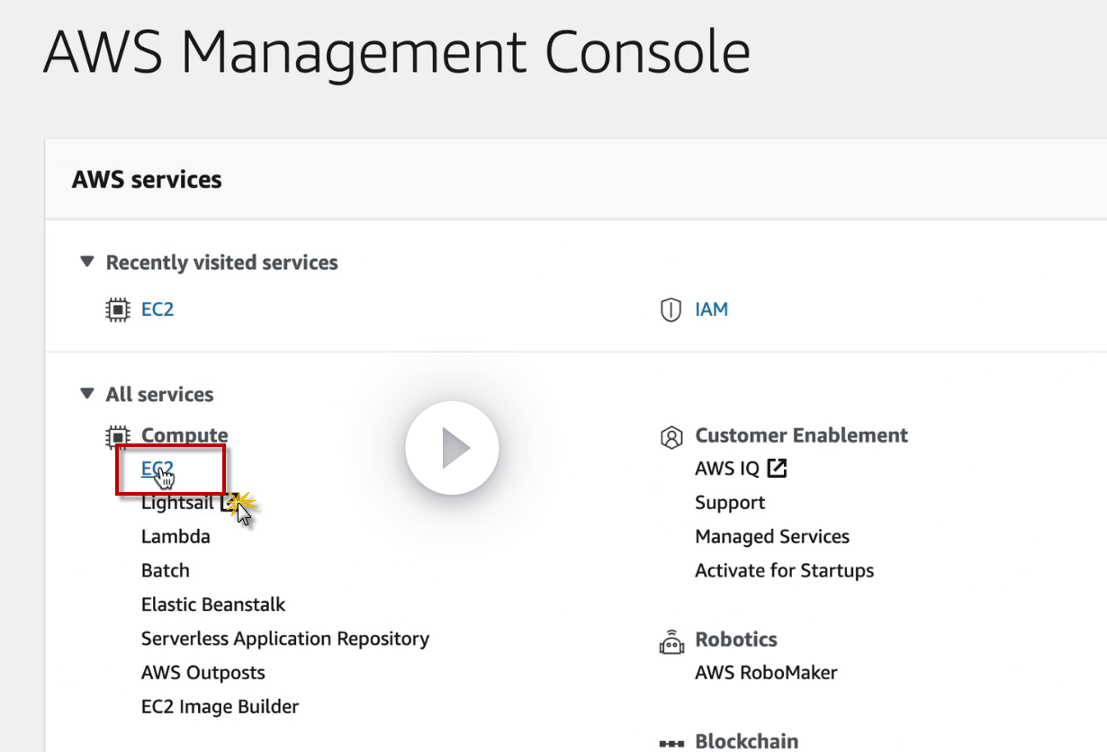Go to Elastic Beanstalk
The height and width of the screenshot is (752, 1107).
[x=213, y=604]
